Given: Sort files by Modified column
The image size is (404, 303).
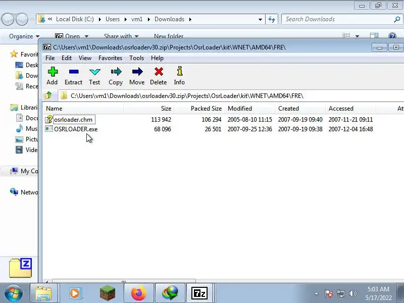Looking at the screenshot, I should (250, 109).
